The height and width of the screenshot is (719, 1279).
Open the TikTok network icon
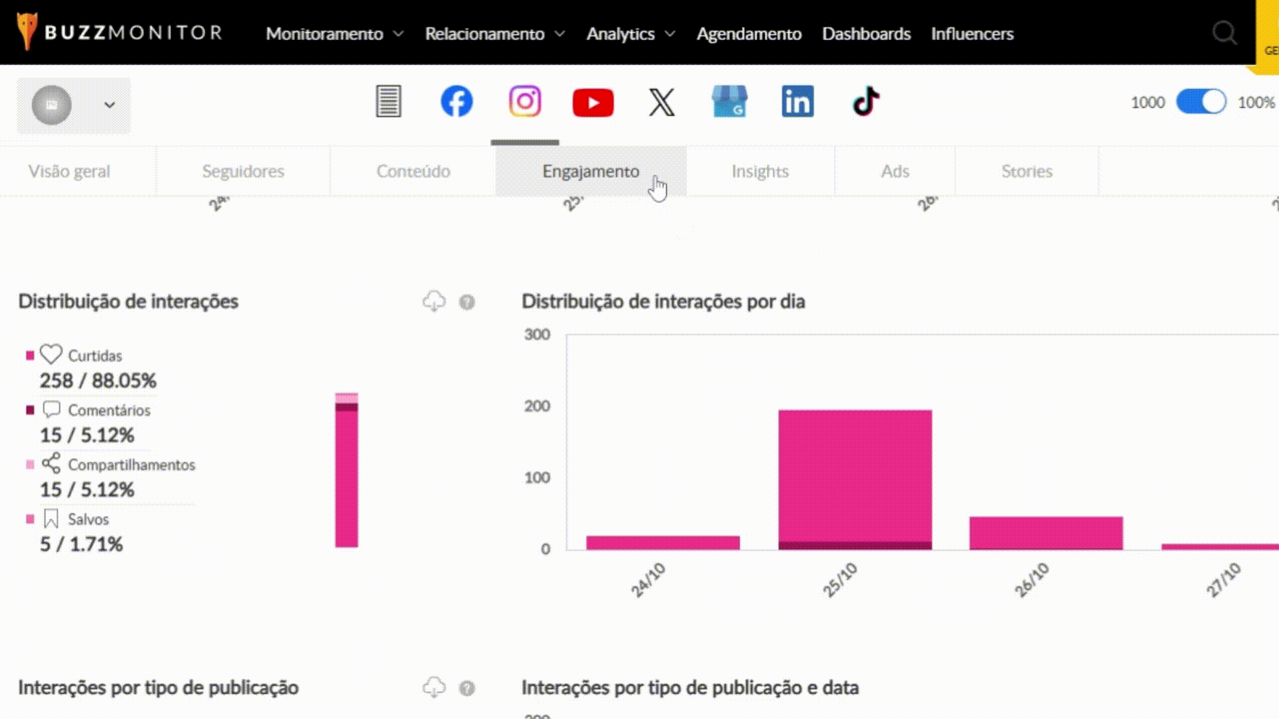click(866, 102)
